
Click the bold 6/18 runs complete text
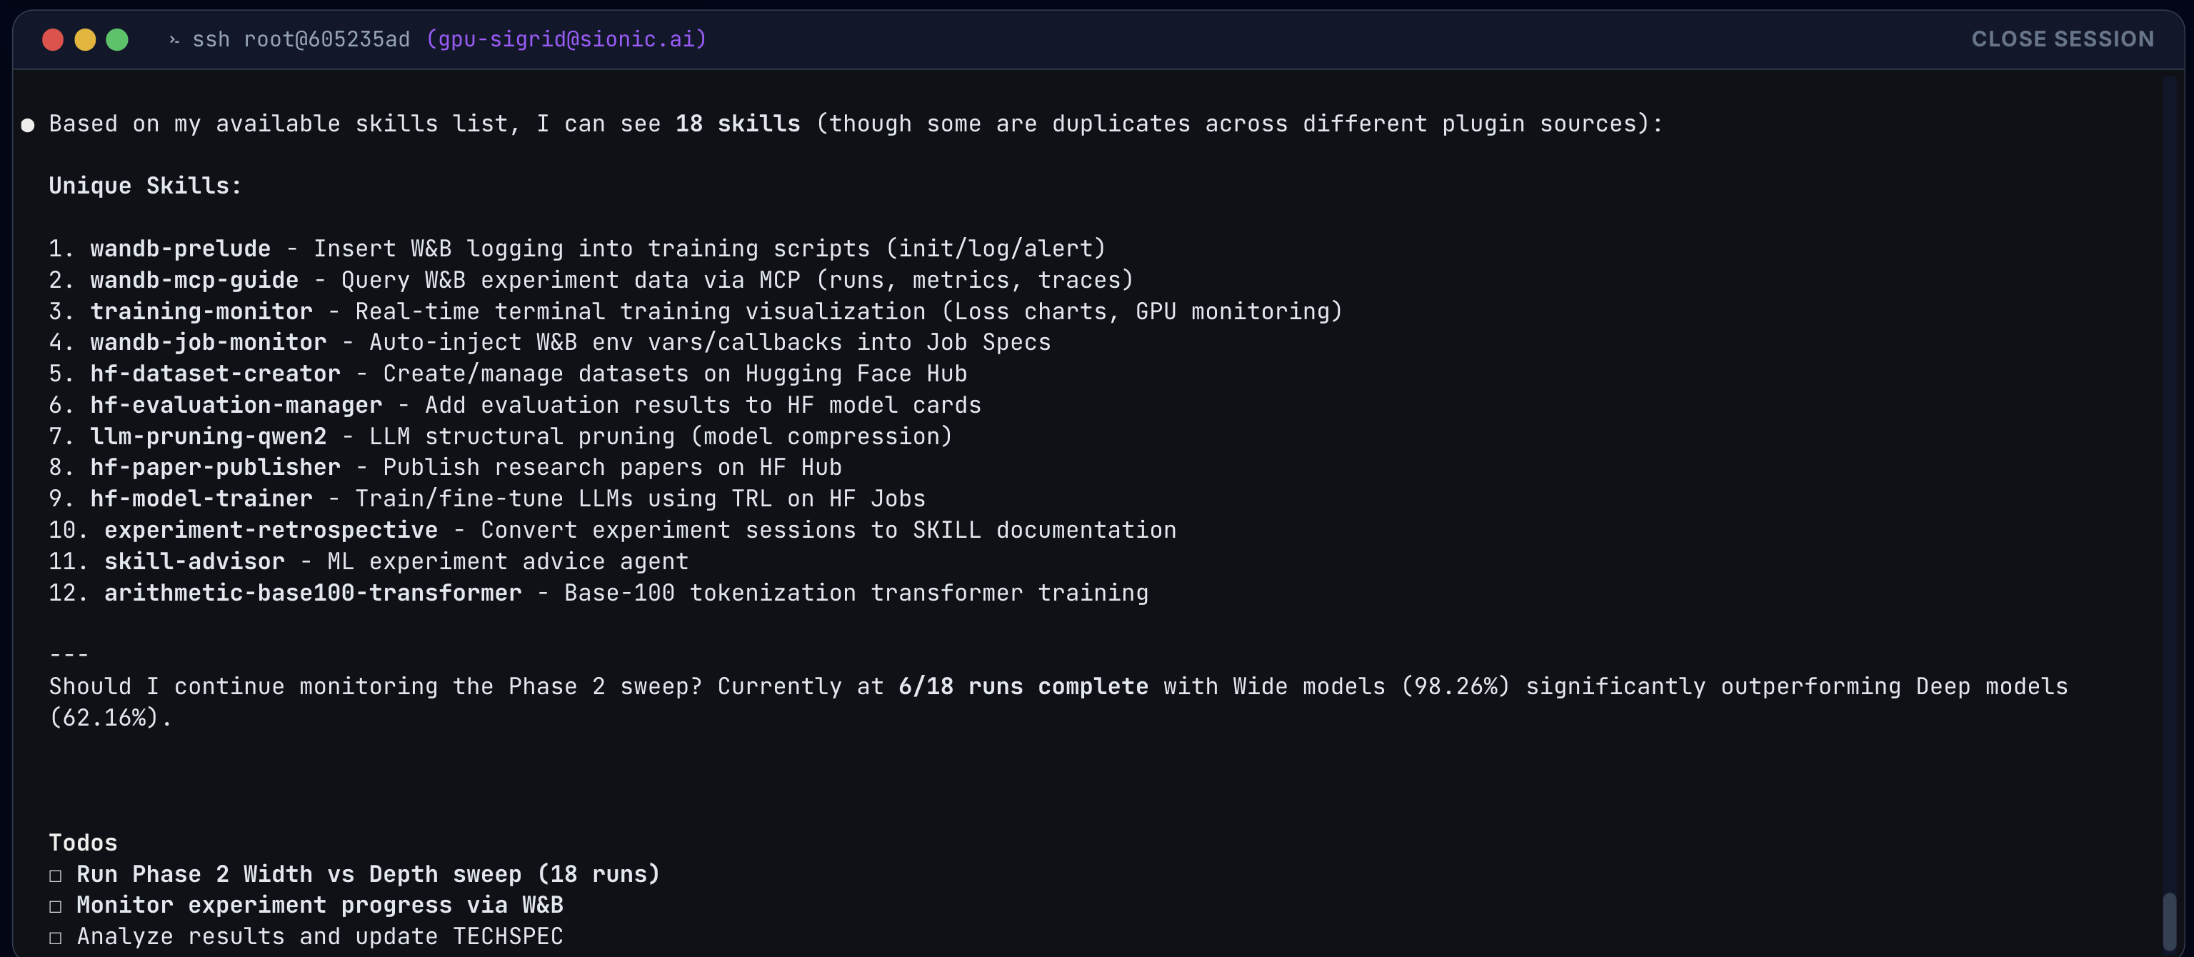click(x=1023, y=686)
